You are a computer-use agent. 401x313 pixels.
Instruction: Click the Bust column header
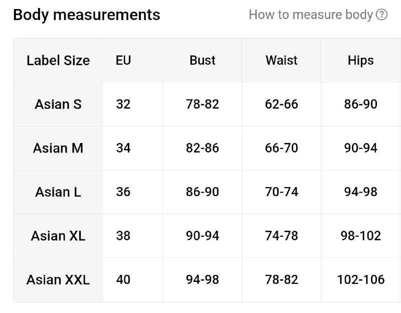[x=203, y=60]
